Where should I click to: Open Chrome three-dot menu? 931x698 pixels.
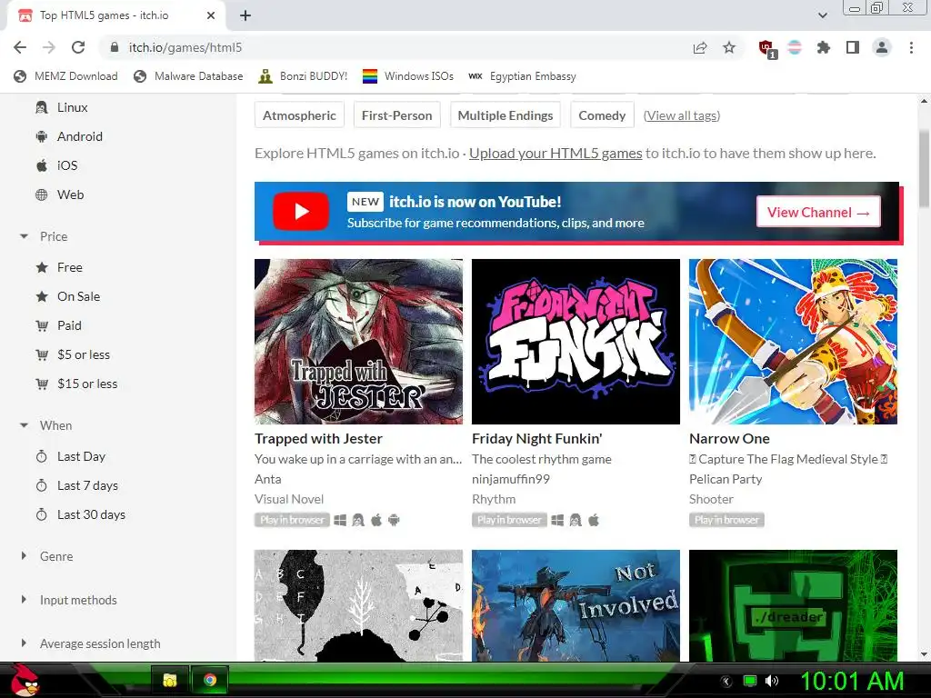(911, 47)
